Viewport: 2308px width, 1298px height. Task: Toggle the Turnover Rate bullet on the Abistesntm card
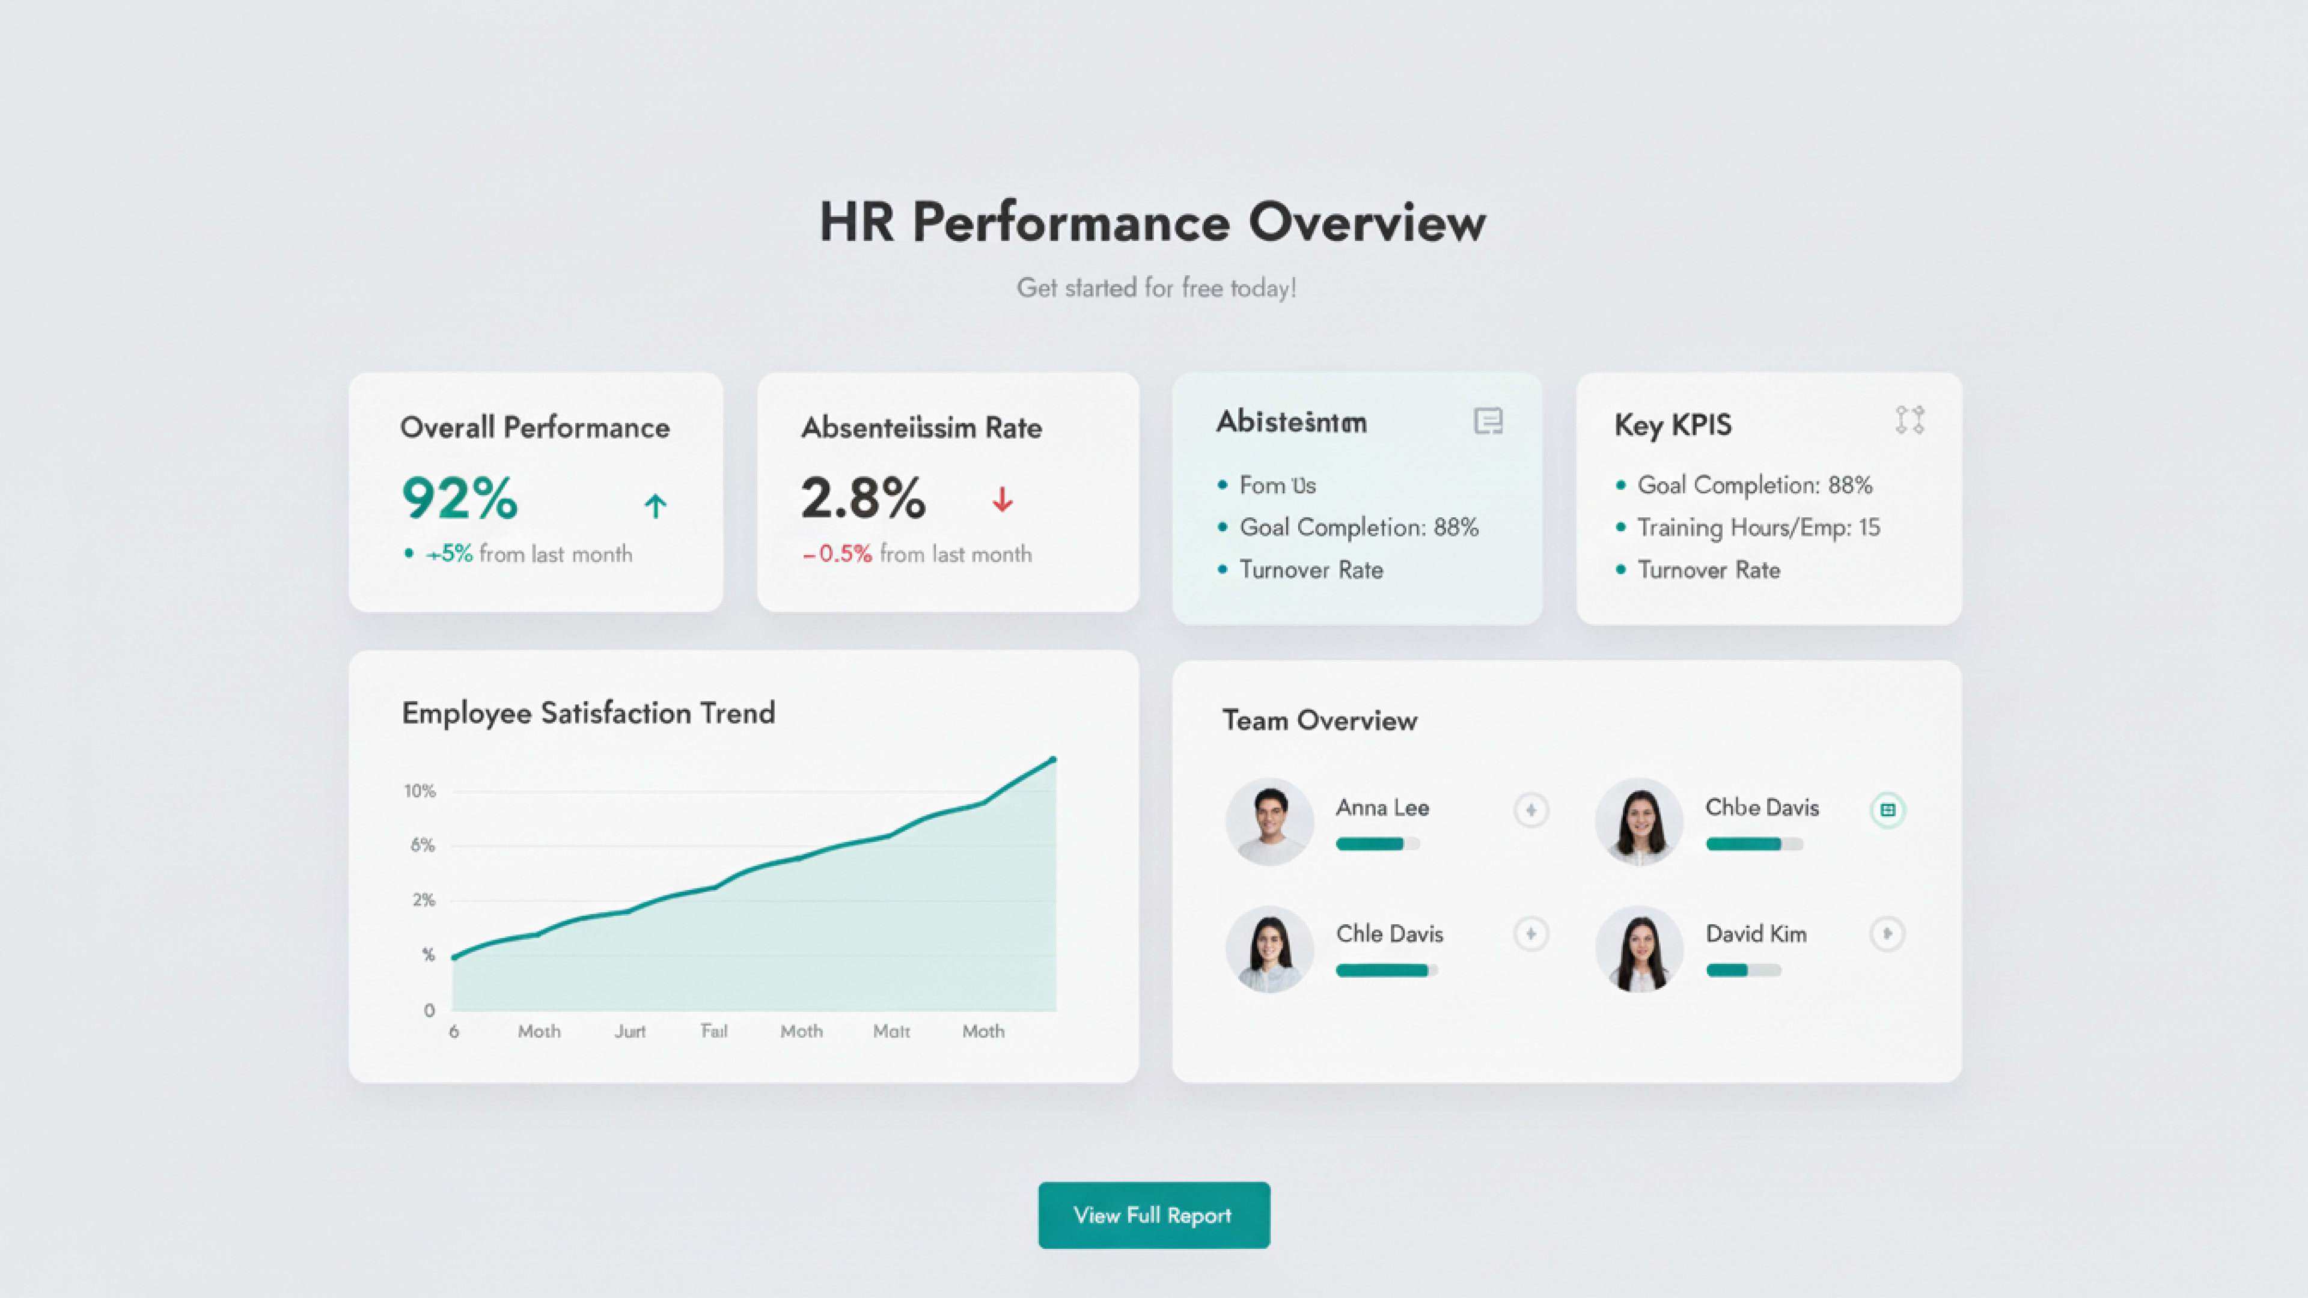[x=1224, y=570]
